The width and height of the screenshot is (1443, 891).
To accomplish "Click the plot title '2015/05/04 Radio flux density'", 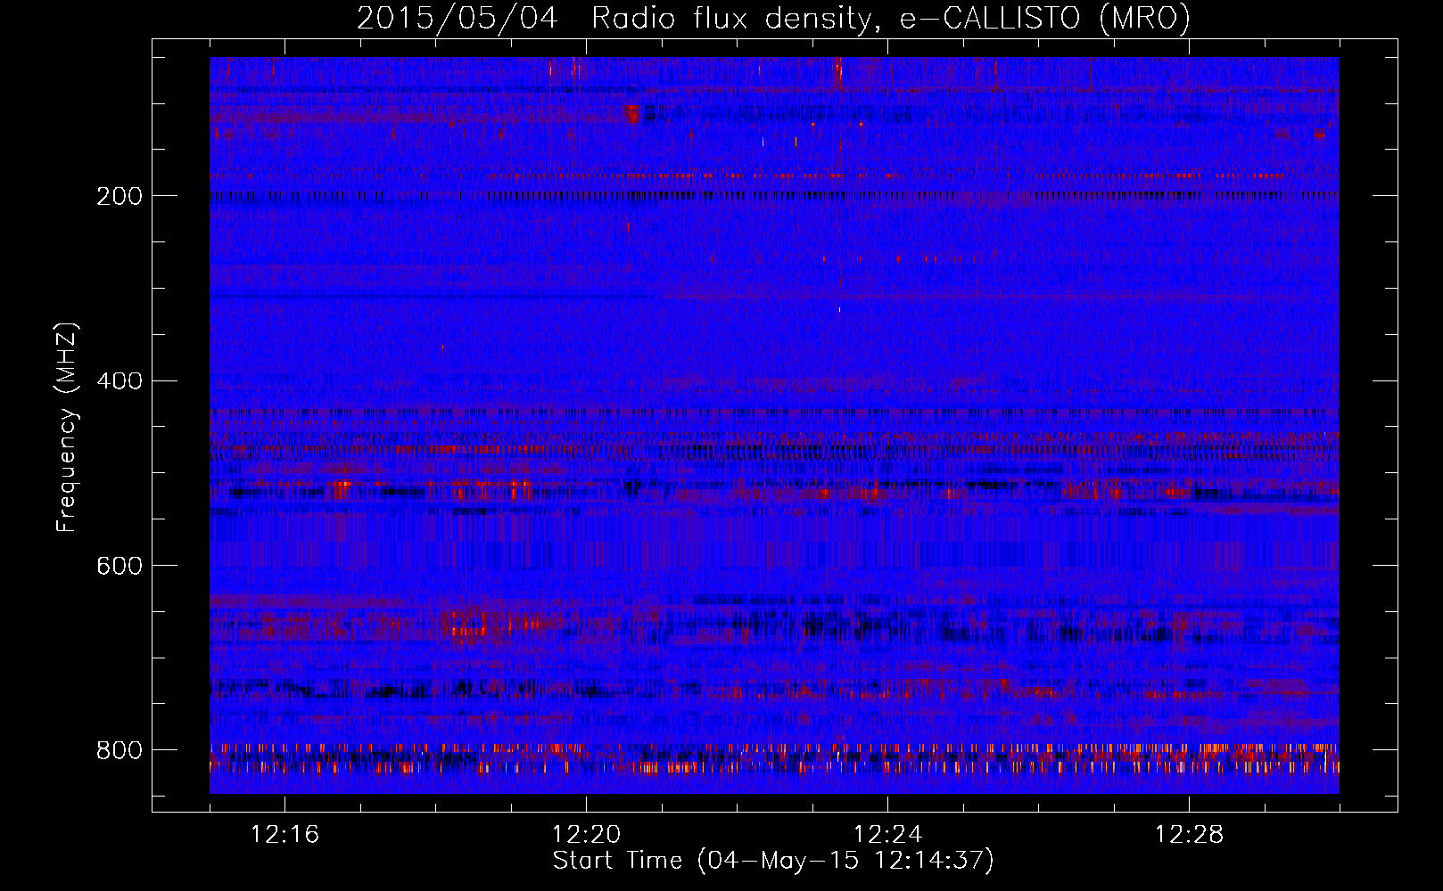I will coord(773,19).
